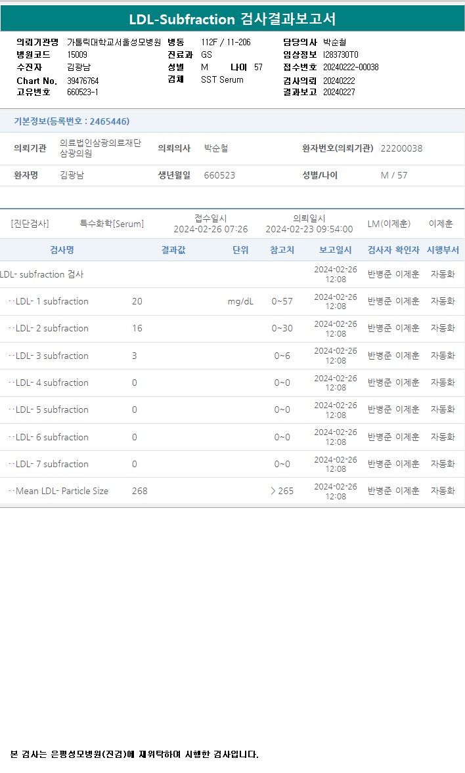Click 'LDL- 4 subfraction' test name
The height and width of the screenshot is (773, 465).
pos(52,383)
